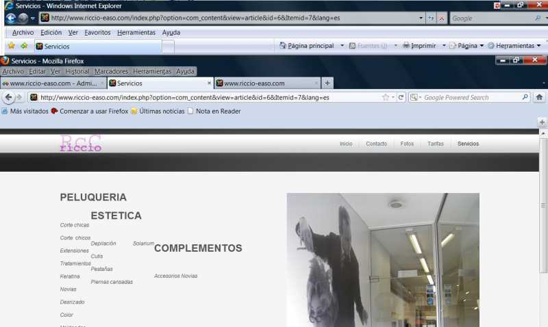Open Tarifas in the site navigation
Screen dimensions: 548x327
coord(436,144)
